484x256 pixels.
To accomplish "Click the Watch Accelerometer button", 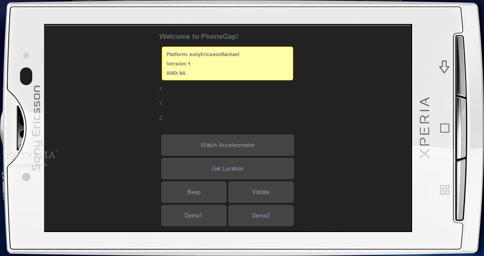I will [x=228, y=145].
